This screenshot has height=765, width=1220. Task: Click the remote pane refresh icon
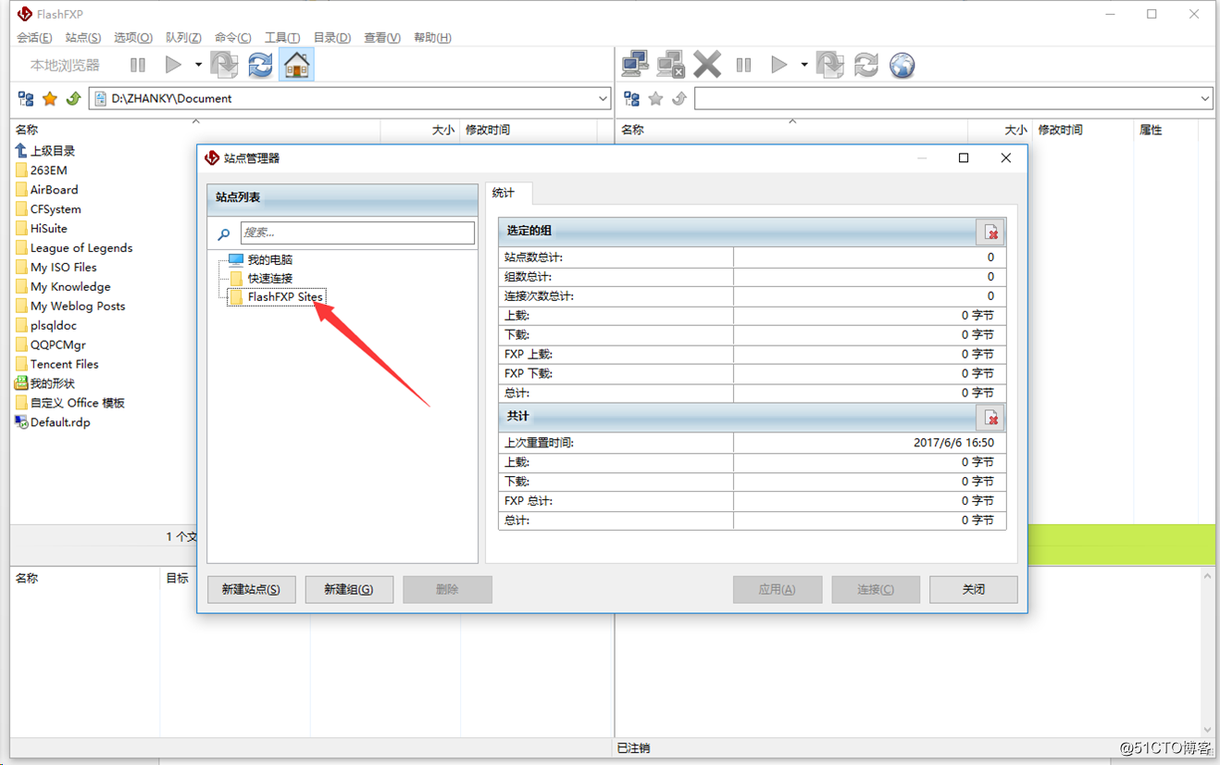(x=866, y=65)
